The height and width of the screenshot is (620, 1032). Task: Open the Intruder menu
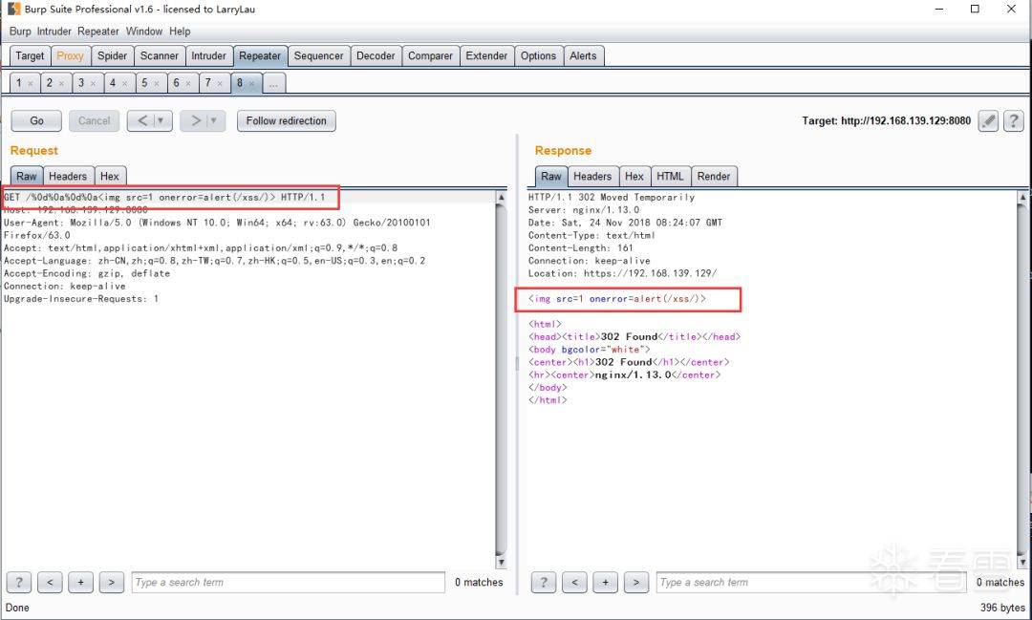tap(54, 31)
